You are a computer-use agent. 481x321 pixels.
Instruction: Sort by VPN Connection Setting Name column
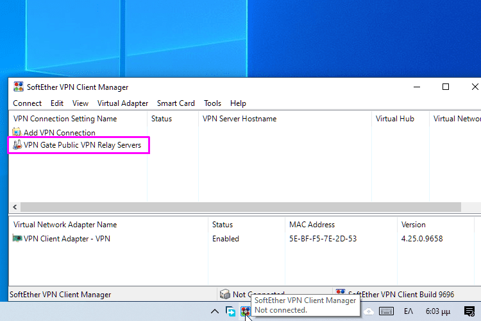coord(78,119)
